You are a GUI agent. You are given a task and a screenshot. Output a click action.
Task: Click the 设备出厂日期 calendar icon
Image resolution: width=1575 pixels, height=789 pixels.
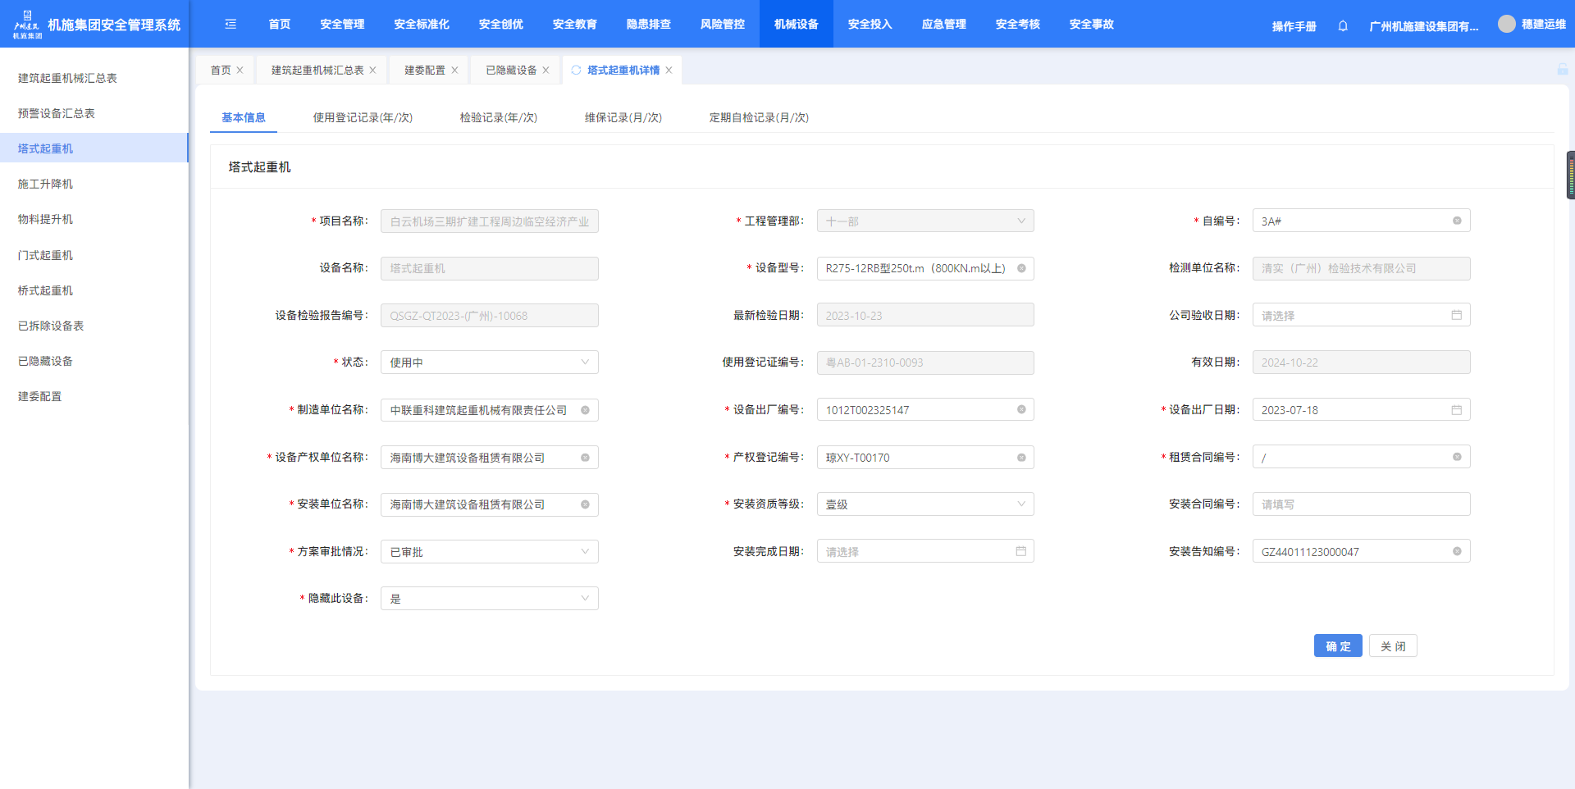point(1457,410)
